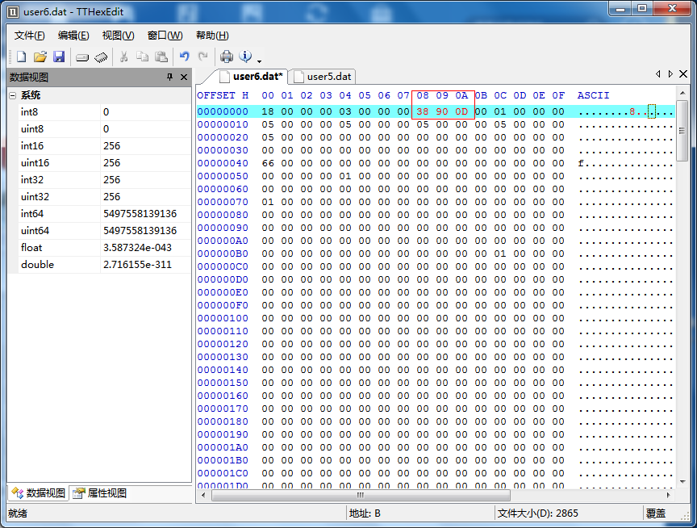Select the double value 2.716155e-311

point(137,264)
